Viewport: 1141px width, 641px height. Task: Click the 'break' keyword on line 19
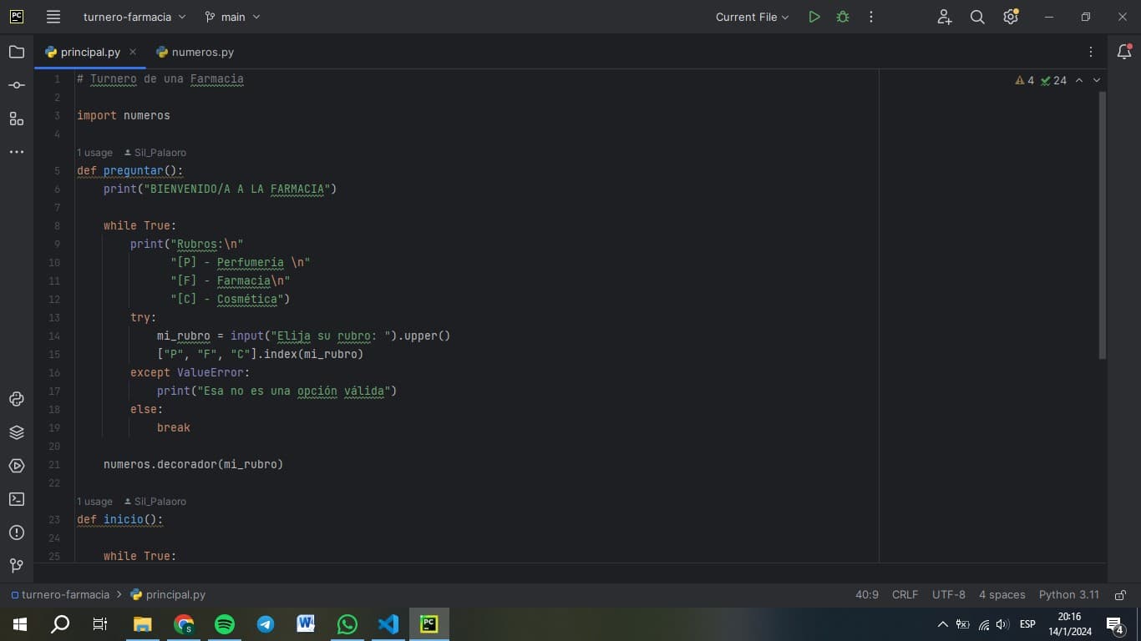[174, 427]
